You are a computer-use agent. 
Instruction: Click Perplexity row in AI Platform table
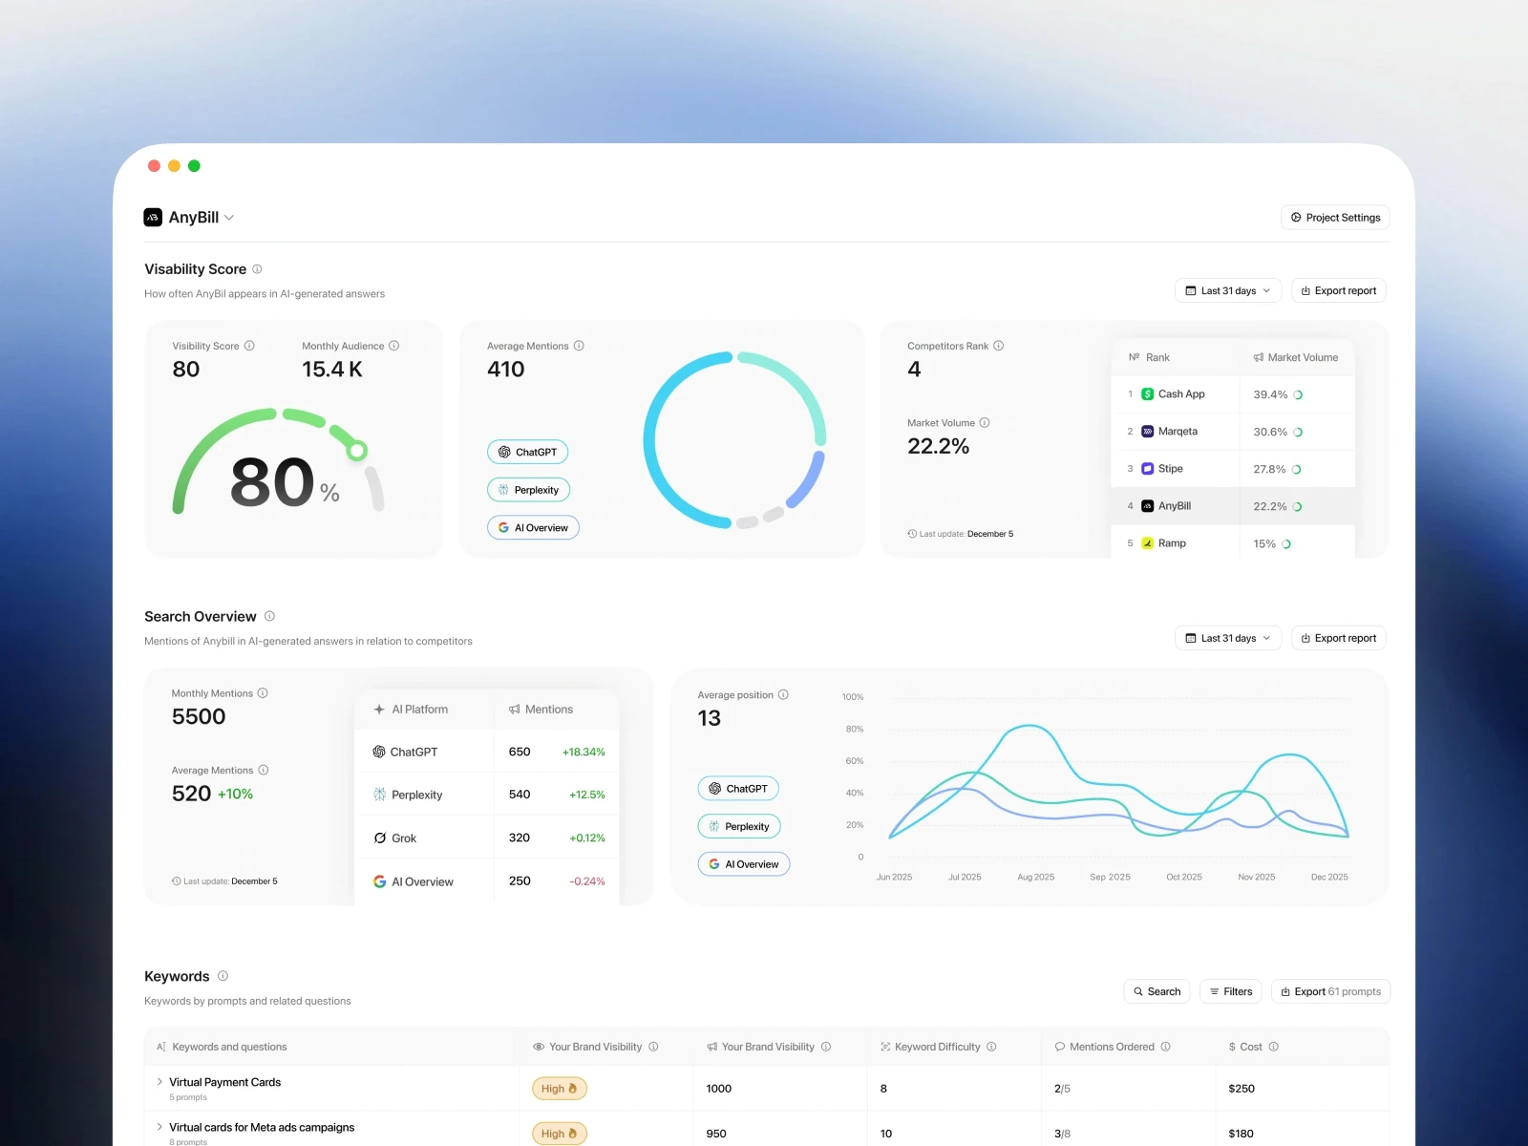487,795
